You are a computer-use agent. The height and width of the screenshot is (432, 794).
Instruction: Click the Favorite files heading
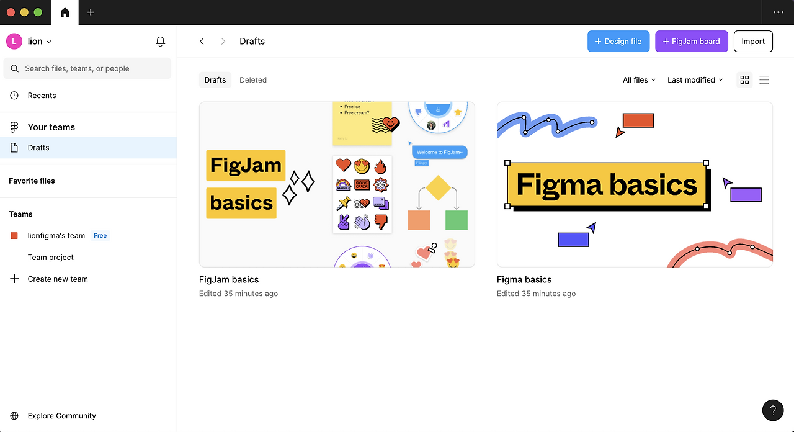32,181
